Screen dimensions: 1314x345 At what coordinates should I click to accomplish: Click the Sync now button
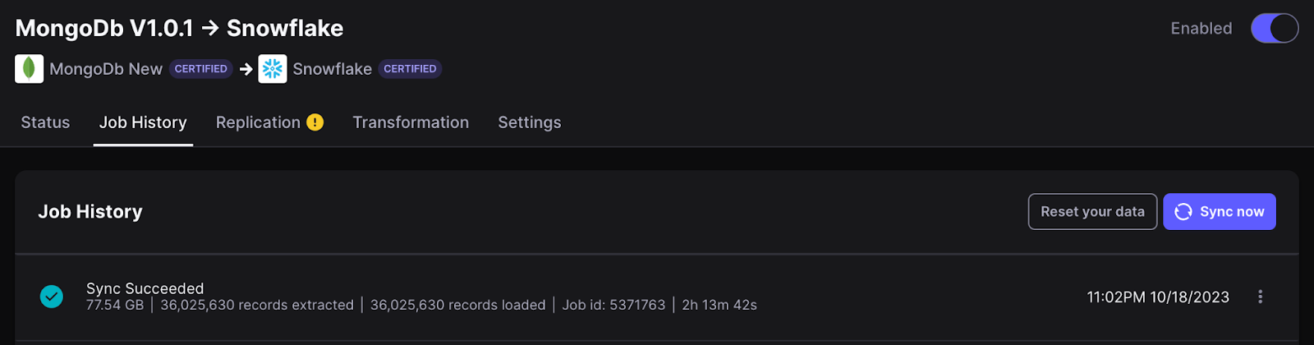pos(1220,212)
